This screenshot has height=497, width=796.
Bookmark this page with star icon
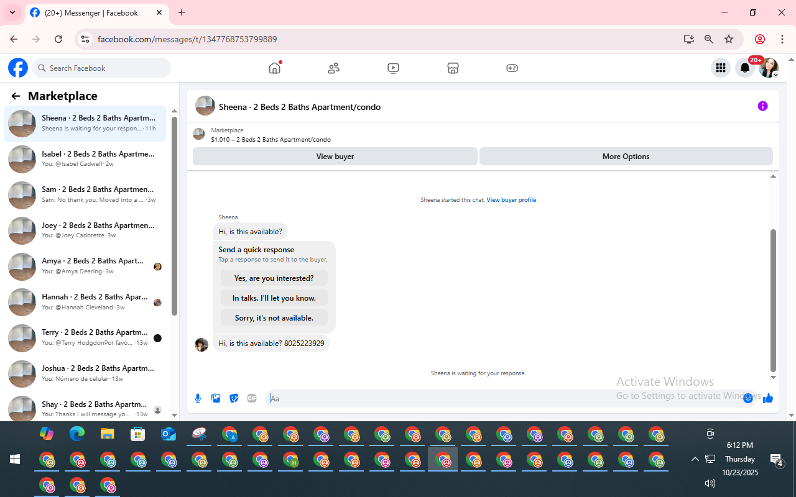pyautogui.click(x=729, y=39)
